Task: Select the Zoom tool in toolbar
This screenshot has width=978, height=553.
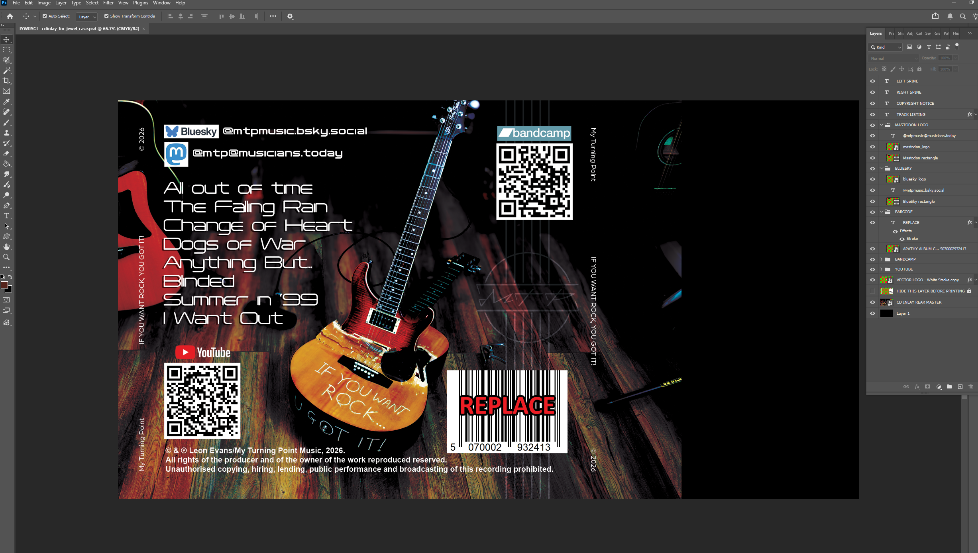Action: [x=6, y=257]
